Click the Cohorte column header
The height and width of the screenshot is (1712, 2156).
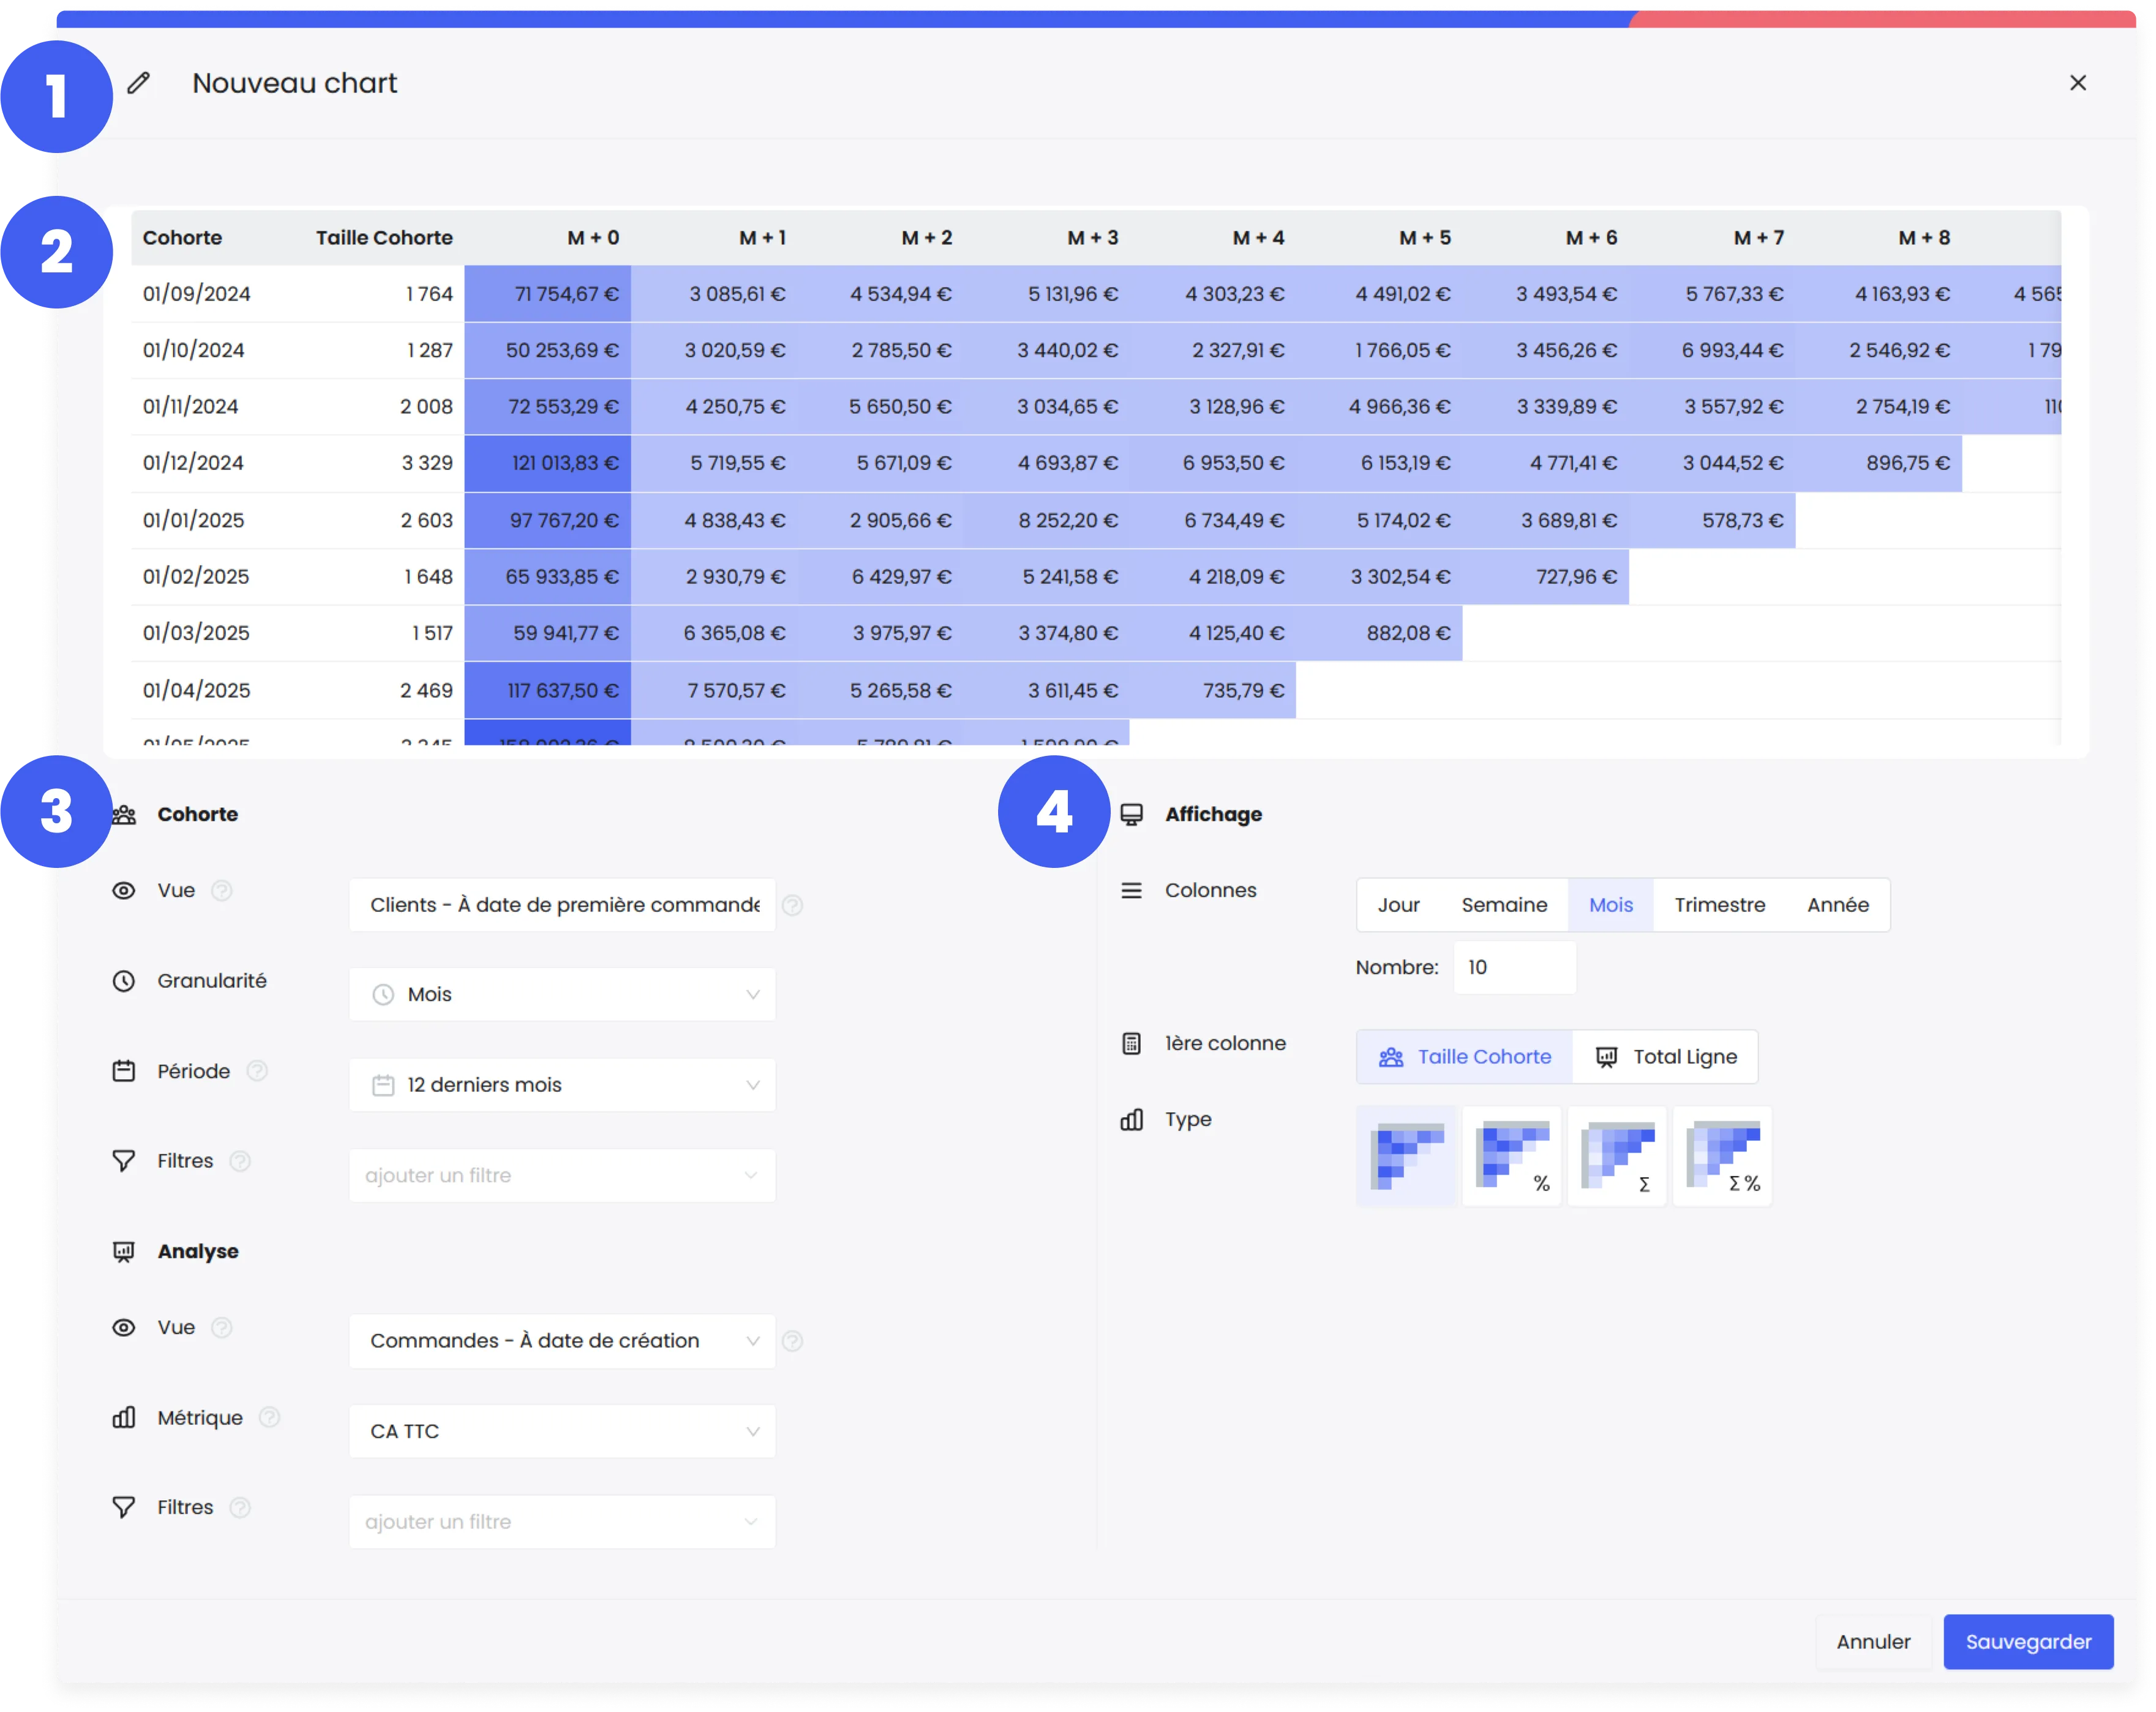tap(182, 238)
